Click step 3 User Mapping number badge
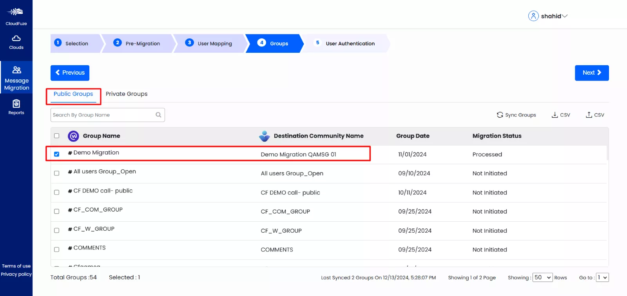Image resolution: width=627 pixels, height=296 pixels. coord(189,43)
